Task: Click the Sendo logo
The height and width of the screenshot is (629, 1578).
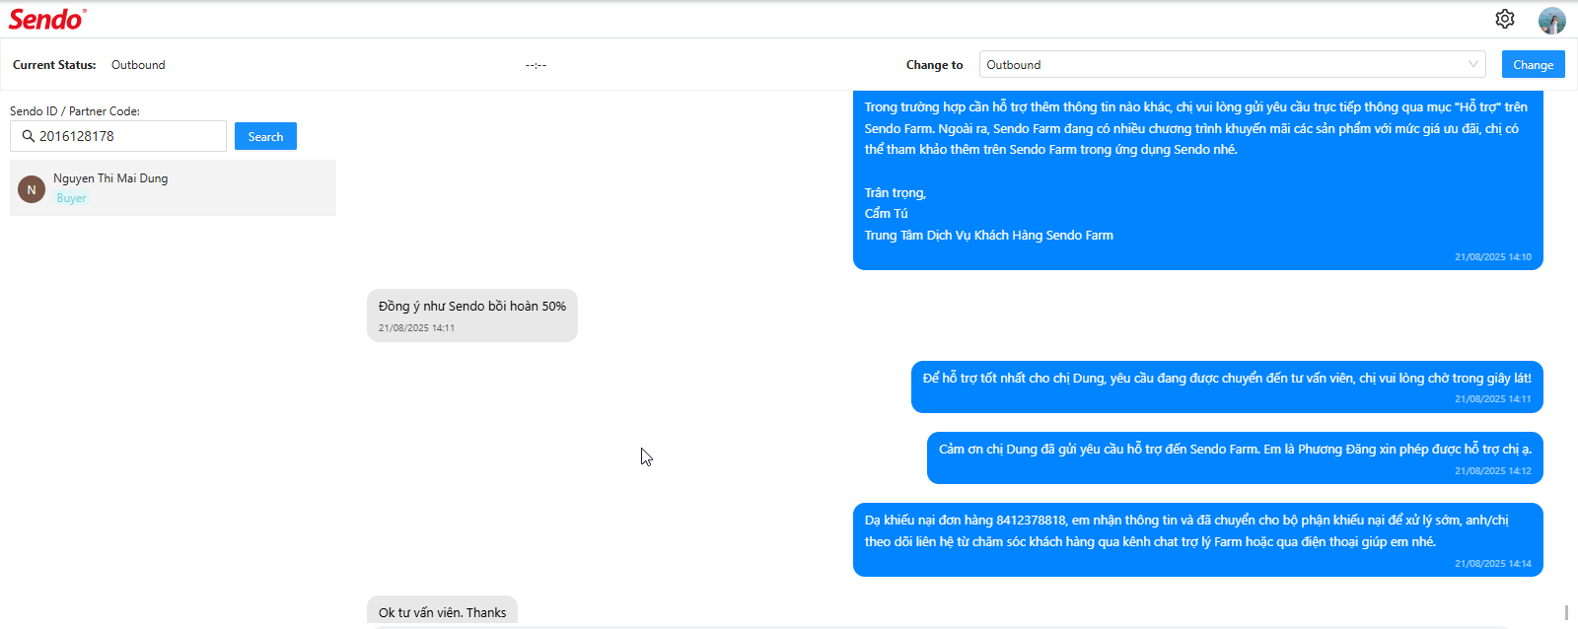Action: (47, 19)
